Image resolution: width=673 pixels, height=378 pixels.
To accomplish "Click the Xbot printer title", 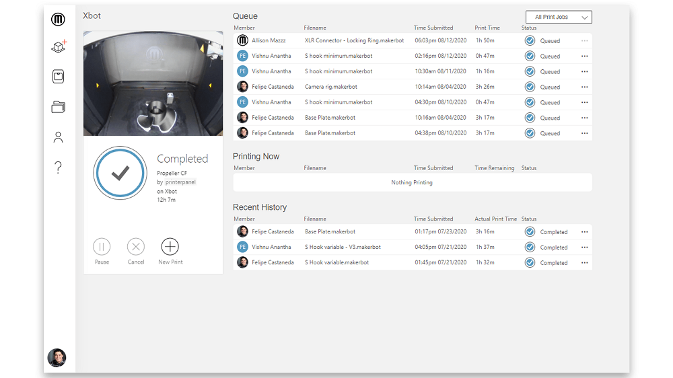I will (x=92, y=16).
